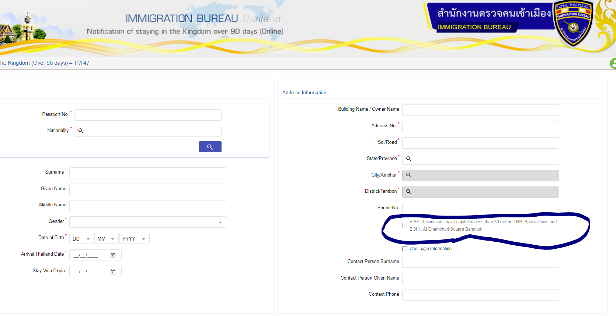Click the District/Tambon search magnifier icon

tap(408, 192)
